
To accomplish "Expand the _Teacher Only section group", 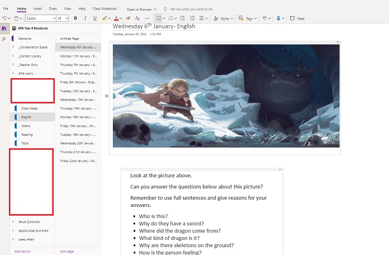I will pyautogui.click(x=13, y=65).
